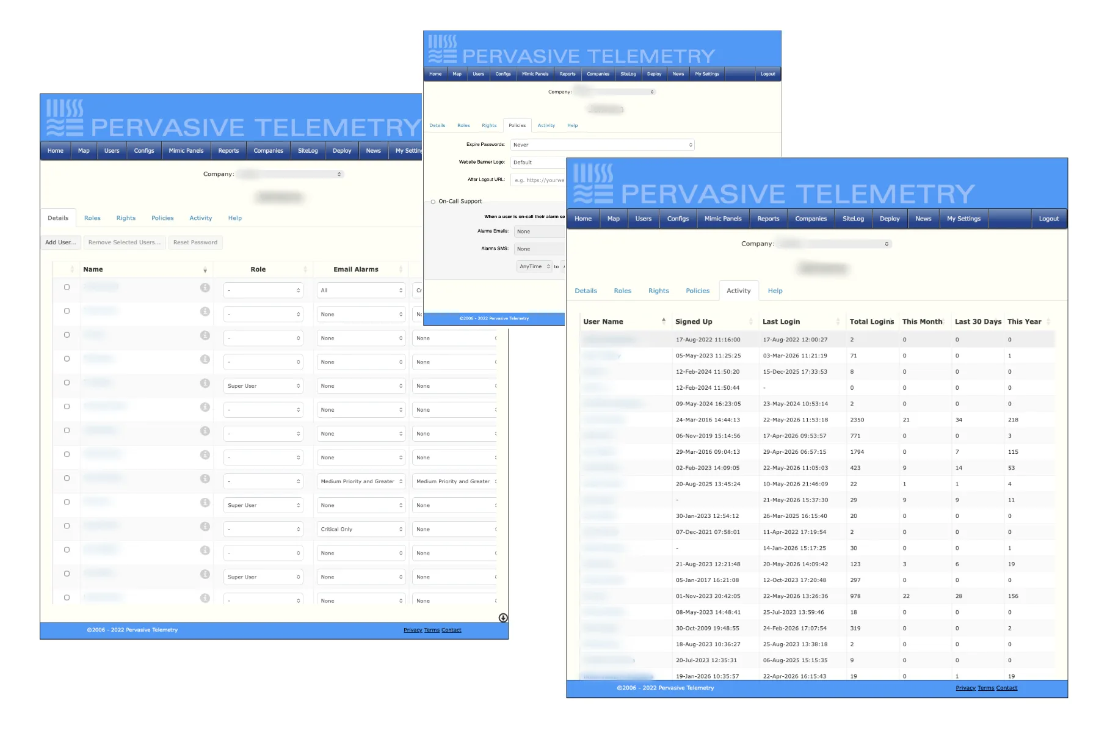
Task: Open the Rights tab in the Activity window
Action: coord(659,291)
